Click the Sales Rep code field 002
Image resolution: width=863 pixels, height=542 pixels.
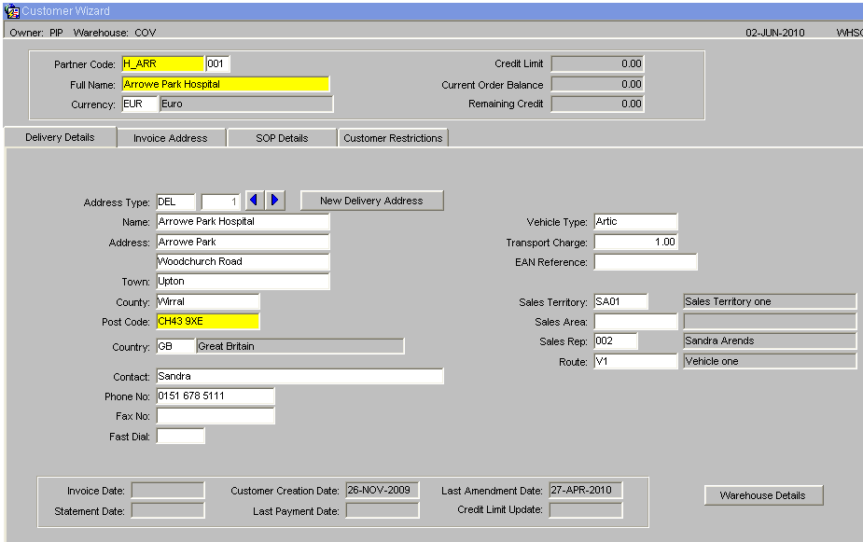[x=616, y=341]
